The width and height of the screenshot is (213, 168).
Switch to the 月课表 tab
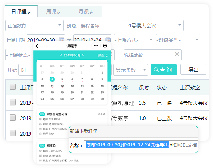[86, 12]
